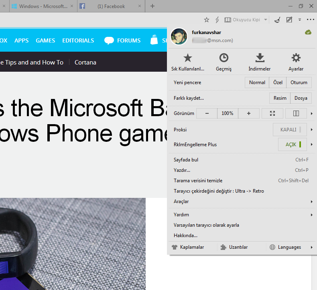The width and height of the screenshot is (317, 290).
Task: Decrease zoom with minus button
Action: [207, 113]
